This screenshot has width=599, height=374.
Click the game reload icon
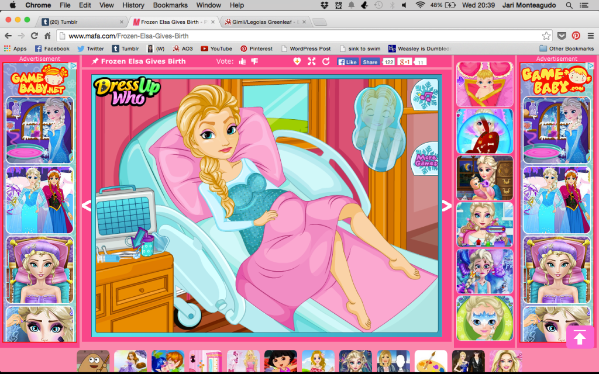[325, 61]
